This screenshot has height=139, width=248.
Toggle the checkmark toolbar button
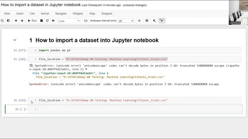point(162,20)
